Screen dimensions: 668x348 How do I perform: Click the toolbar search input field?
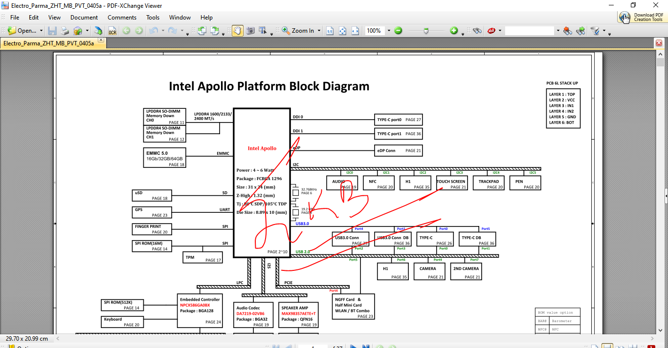click(530, 30)
